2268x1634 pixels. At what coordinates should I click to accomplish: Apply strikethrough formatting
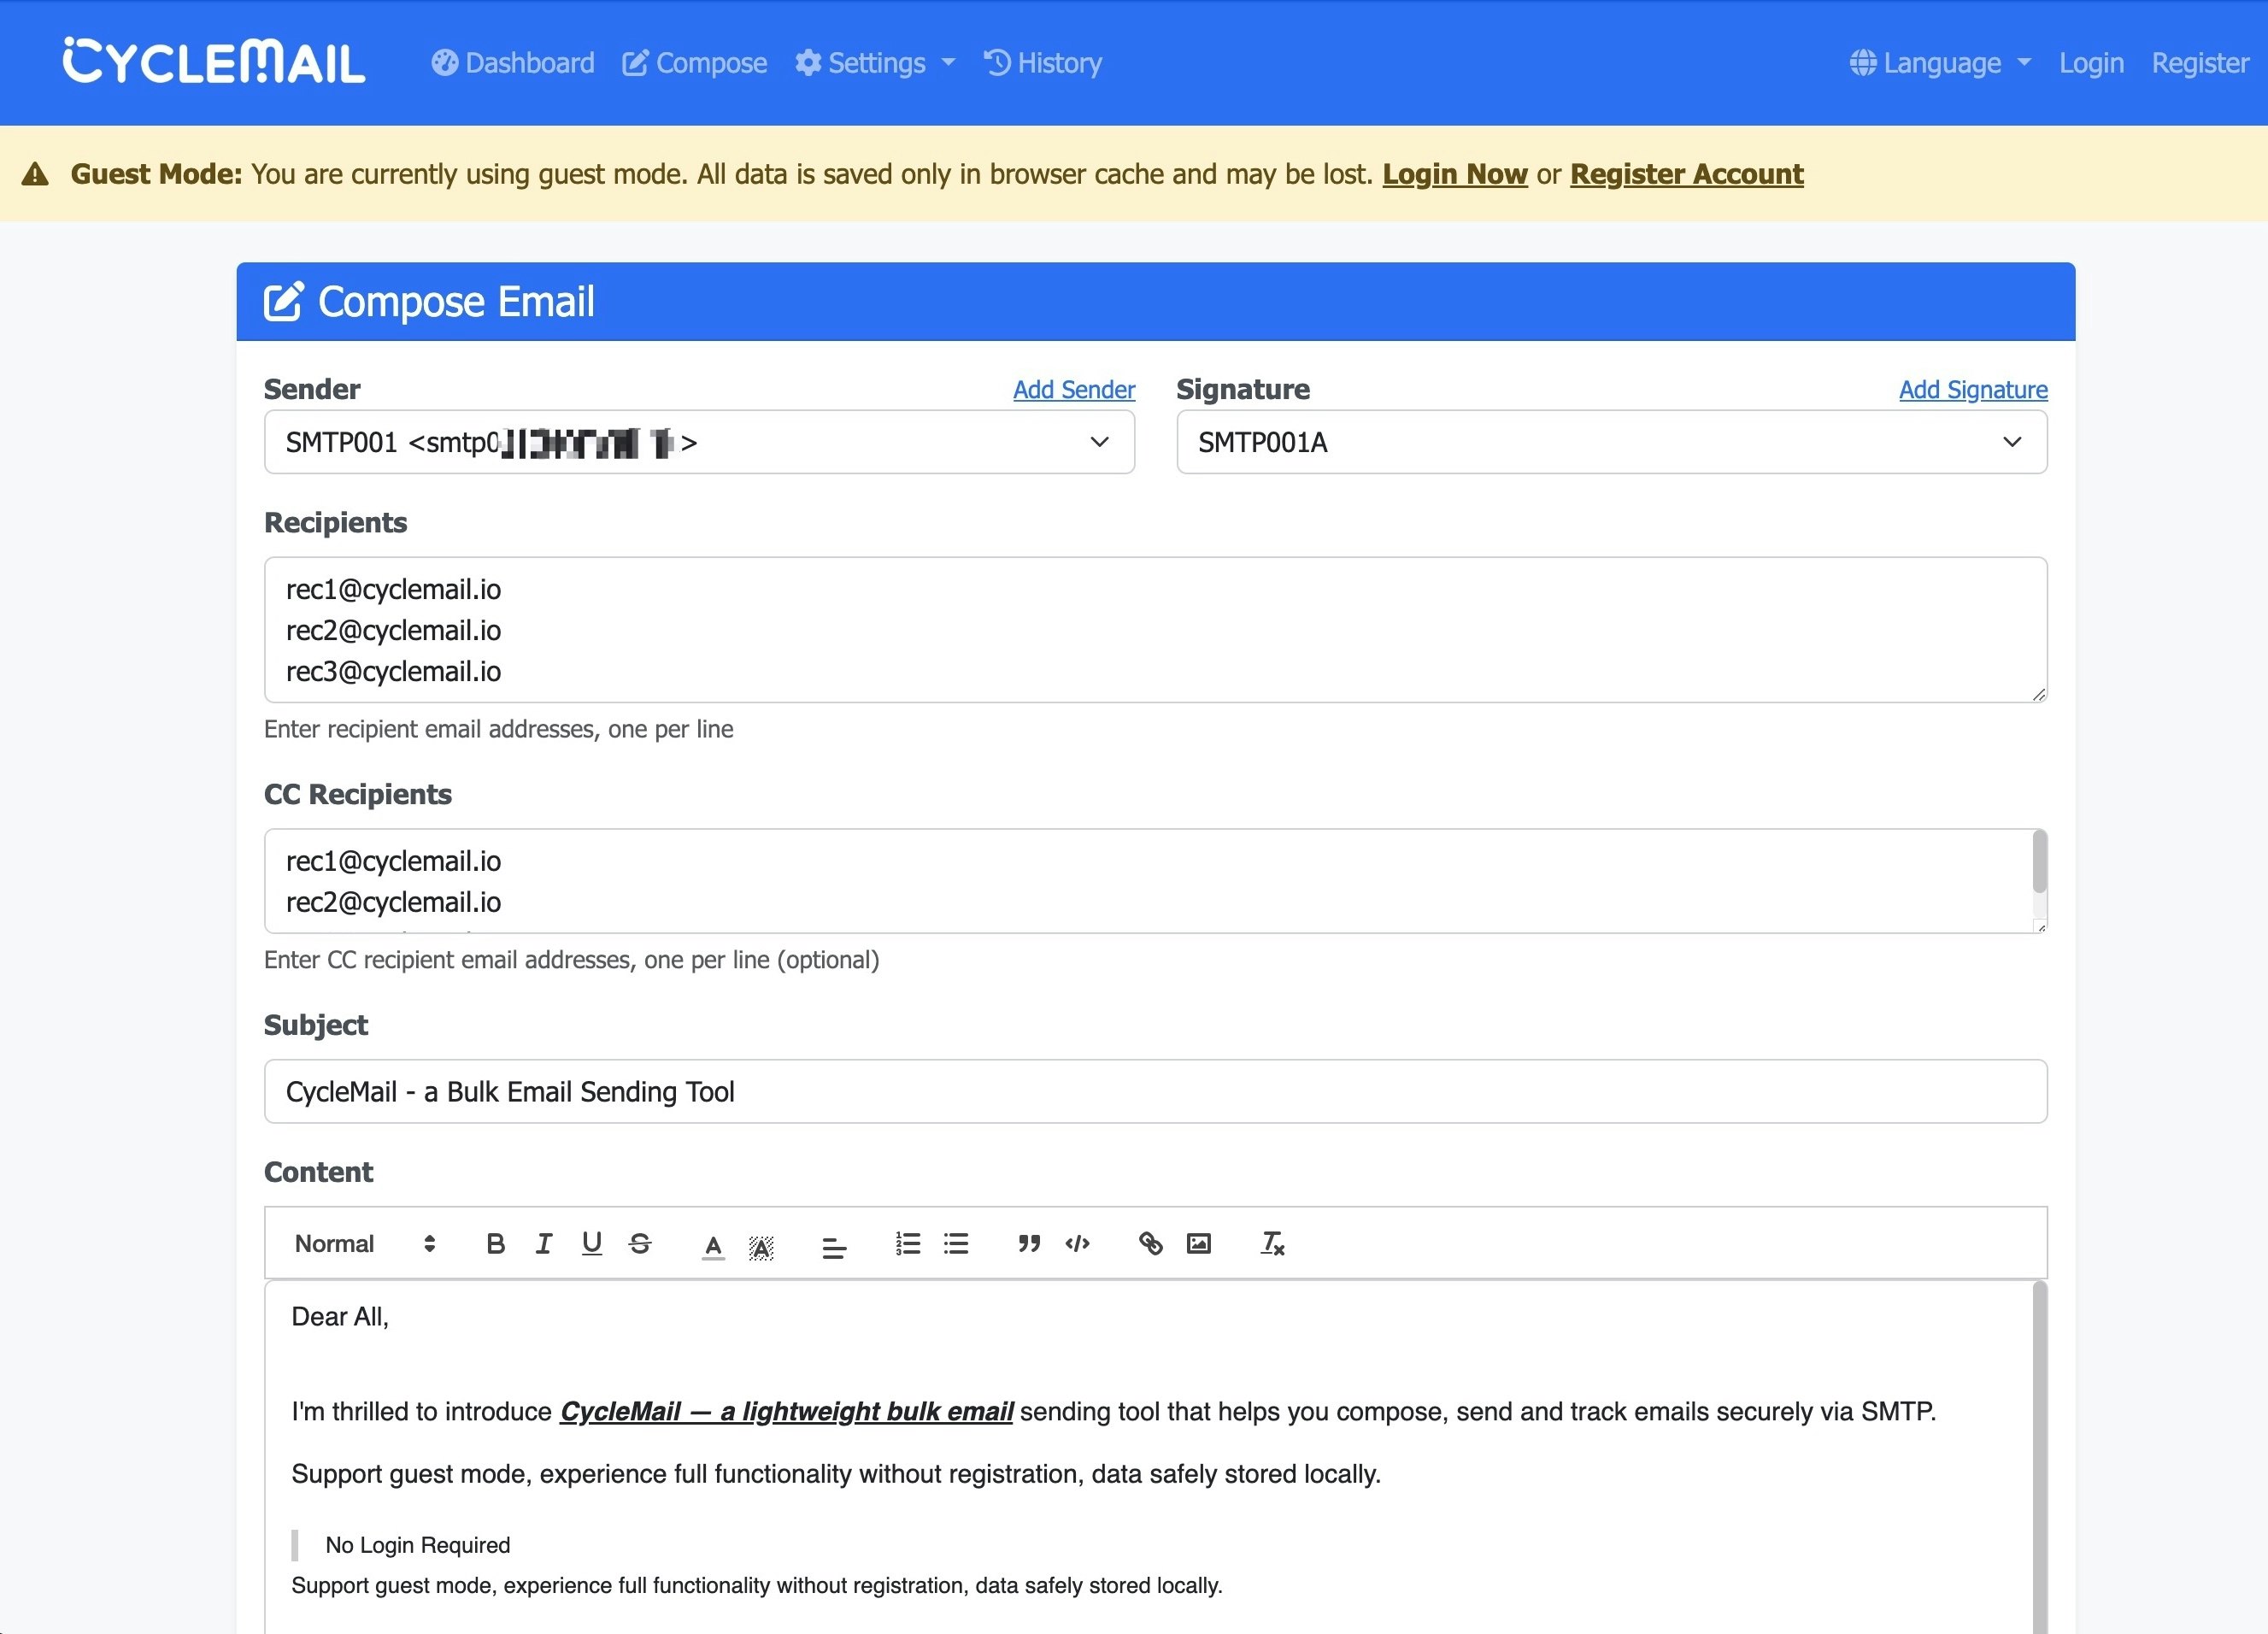coord(640,1243)
